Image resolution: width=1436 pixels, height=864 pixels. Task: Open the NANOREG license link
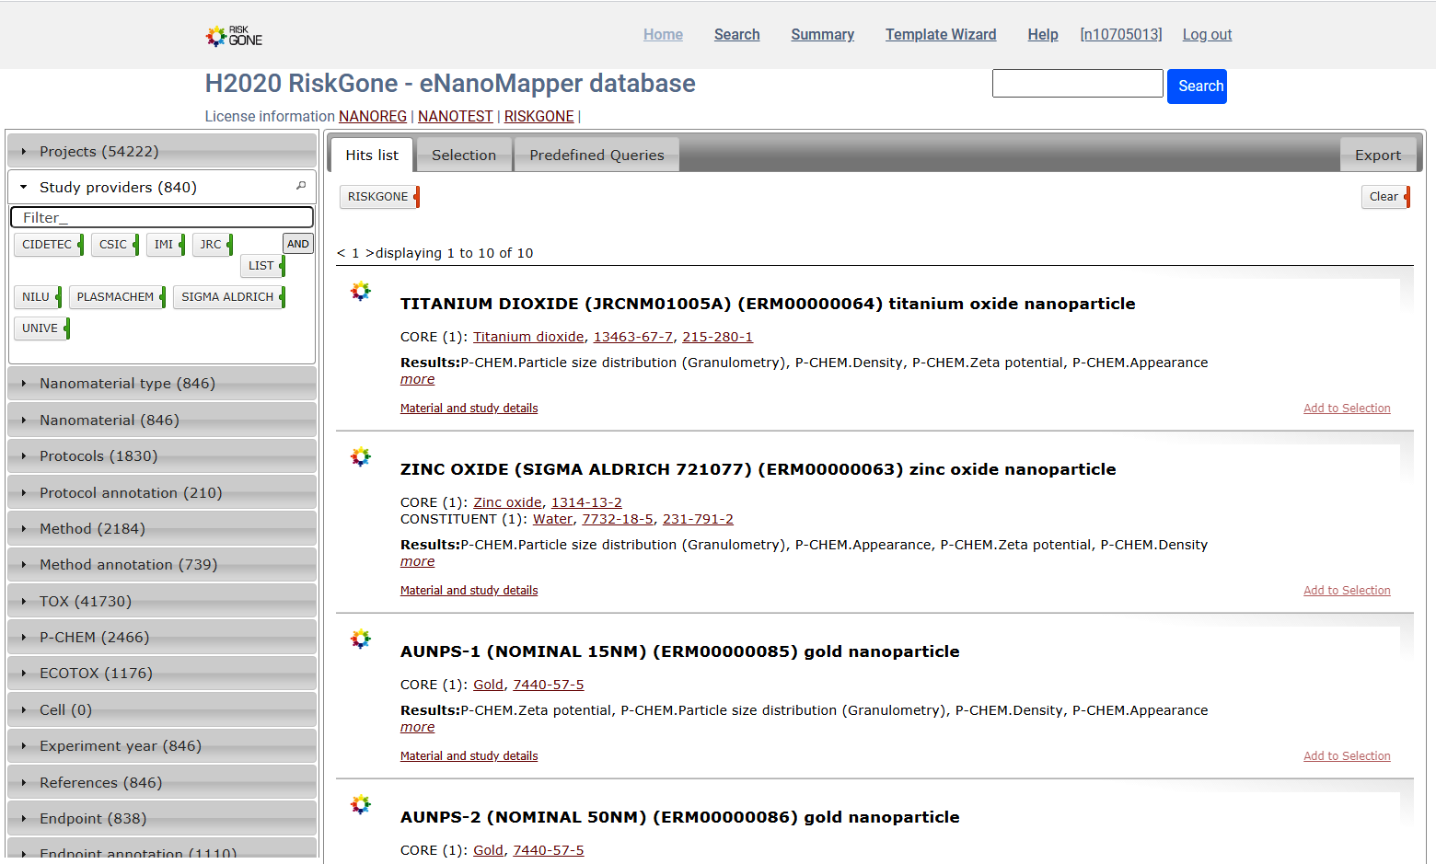(x=373, y=117)
